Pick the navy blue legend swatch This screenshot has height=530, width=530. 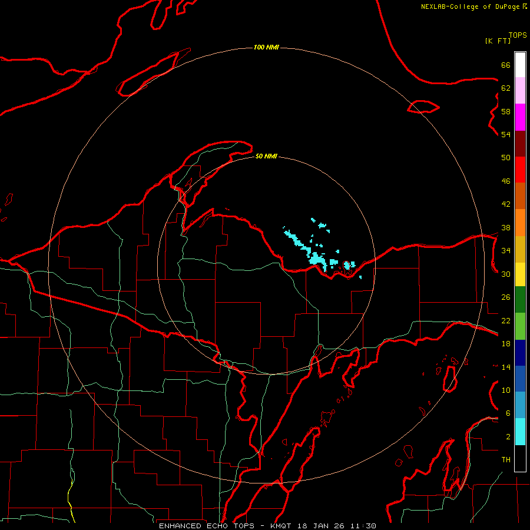coord(520,353)
